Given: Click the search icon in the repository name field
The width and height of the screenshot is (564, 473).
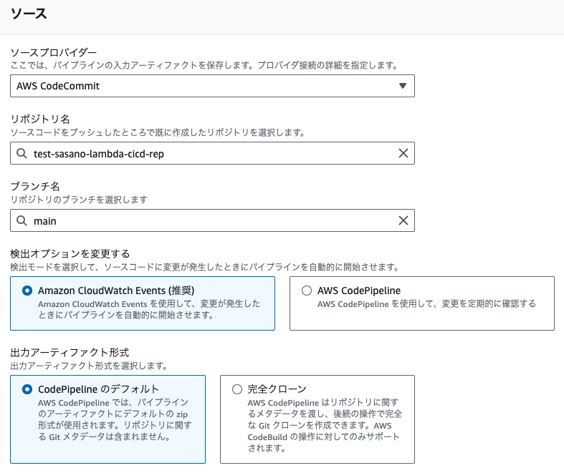Looking at the screenshot, I should pos(21,154).
